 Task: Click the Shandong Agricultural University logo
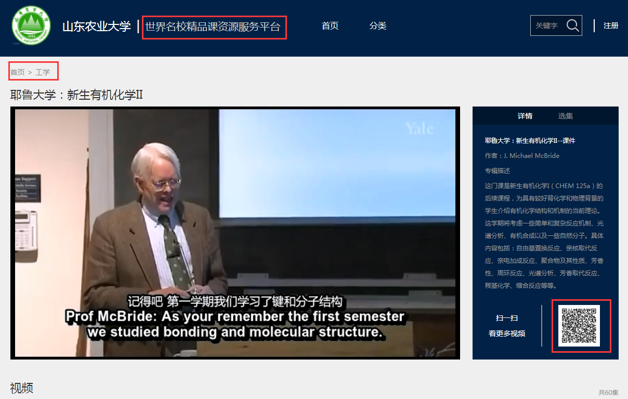[x=31, y=25]
